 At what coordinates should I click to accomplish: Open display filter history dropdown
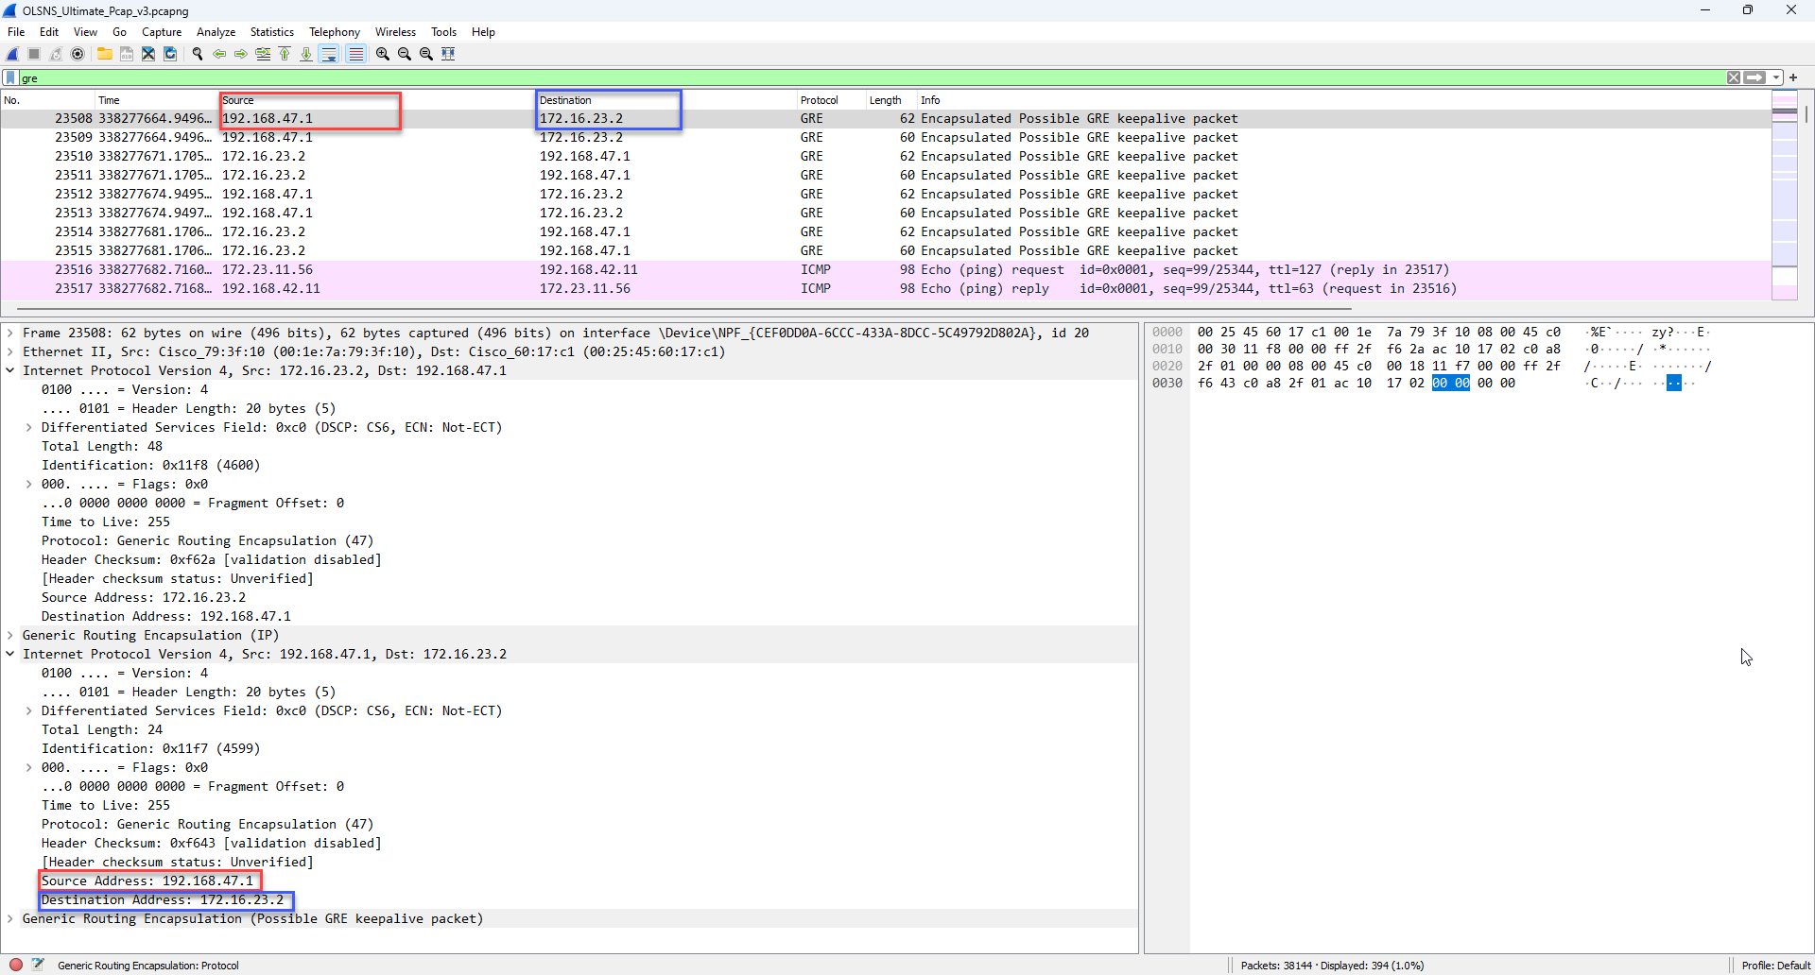pyautogui.click(x=1776, y=77)
